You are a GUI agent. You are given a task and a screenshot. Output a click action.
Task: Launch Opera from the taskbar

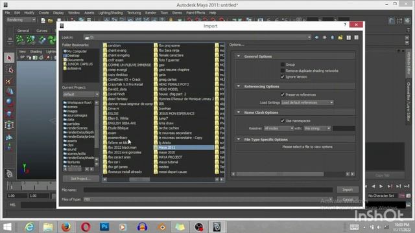click(86, 227)
